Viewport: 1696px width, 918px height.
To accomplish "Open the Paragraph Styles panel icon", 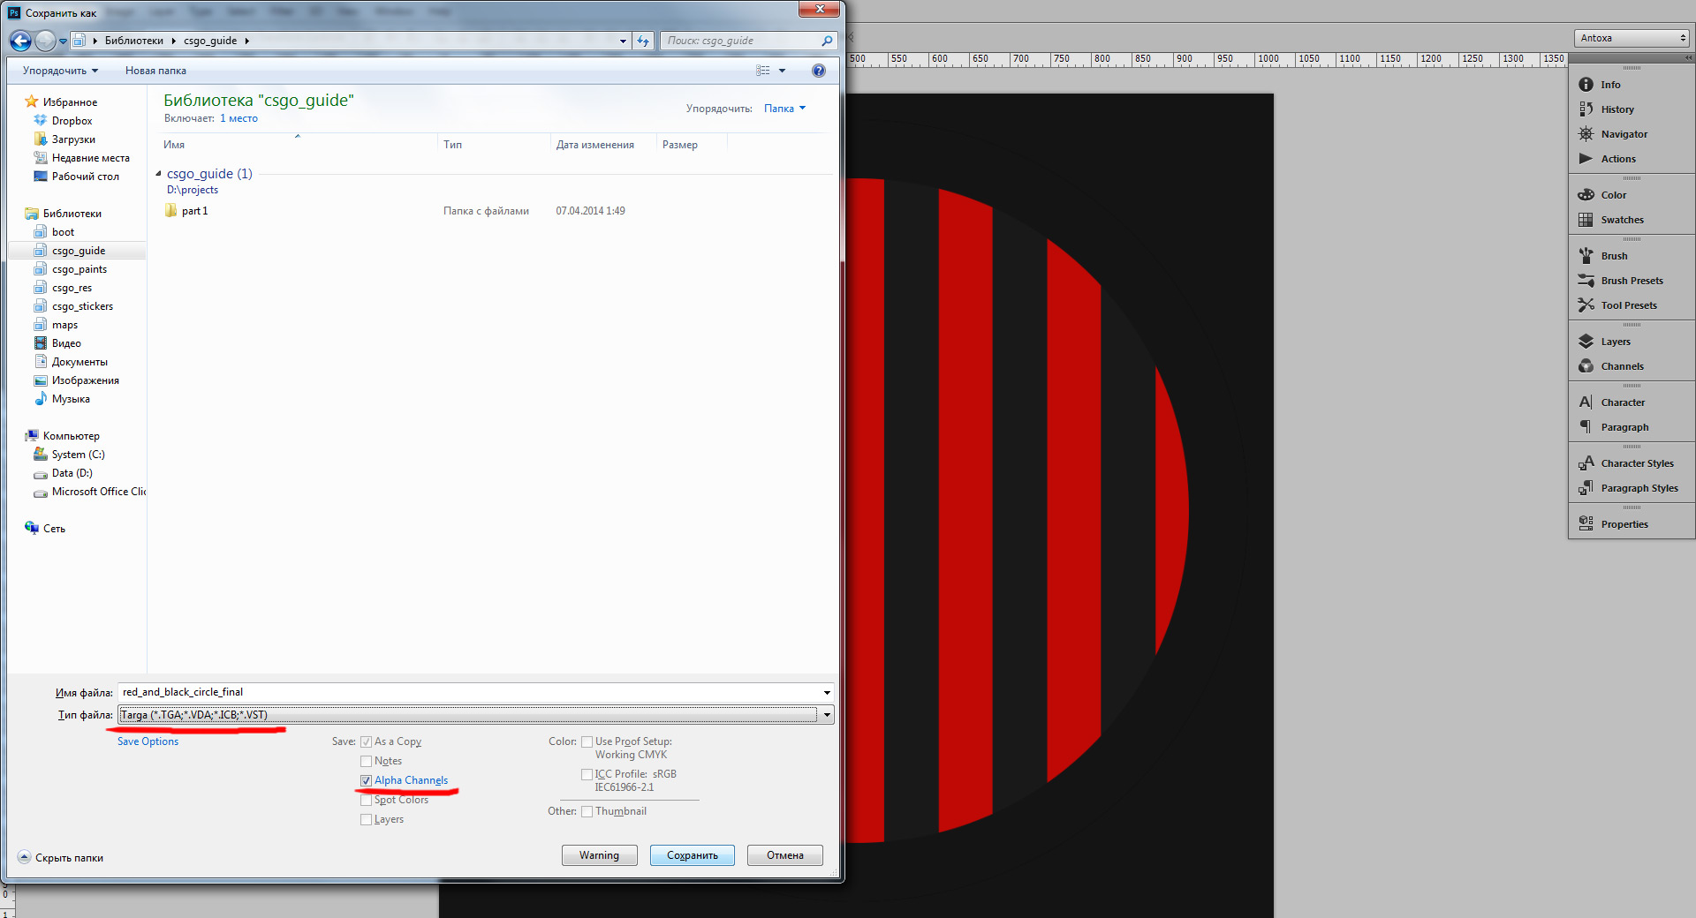I will [x=1586, y=488].
